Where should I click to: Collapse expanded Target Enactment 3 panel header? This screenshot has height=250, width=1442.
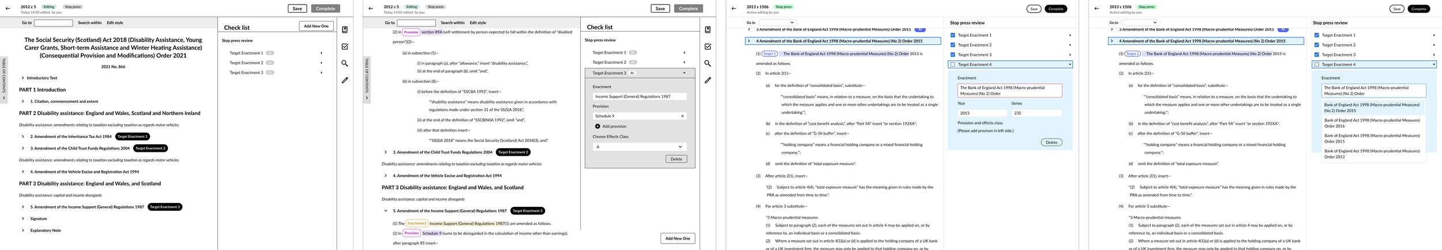coord(640,73)
